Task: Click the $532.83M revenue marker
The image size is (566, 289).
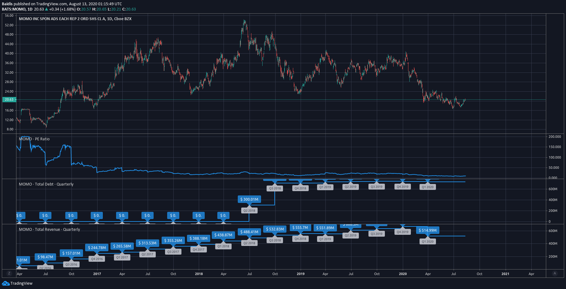Action: (x=275, y=229)
